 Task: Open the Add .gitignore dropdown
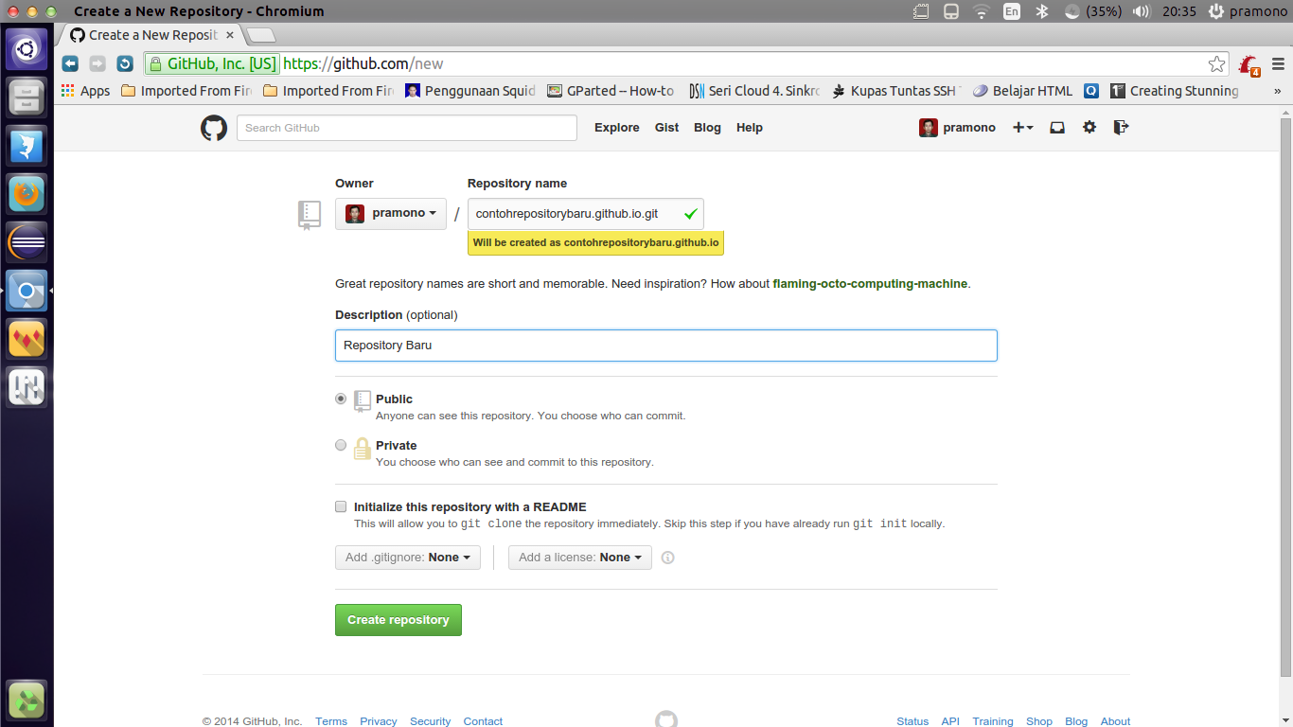(x=408, y=558)
